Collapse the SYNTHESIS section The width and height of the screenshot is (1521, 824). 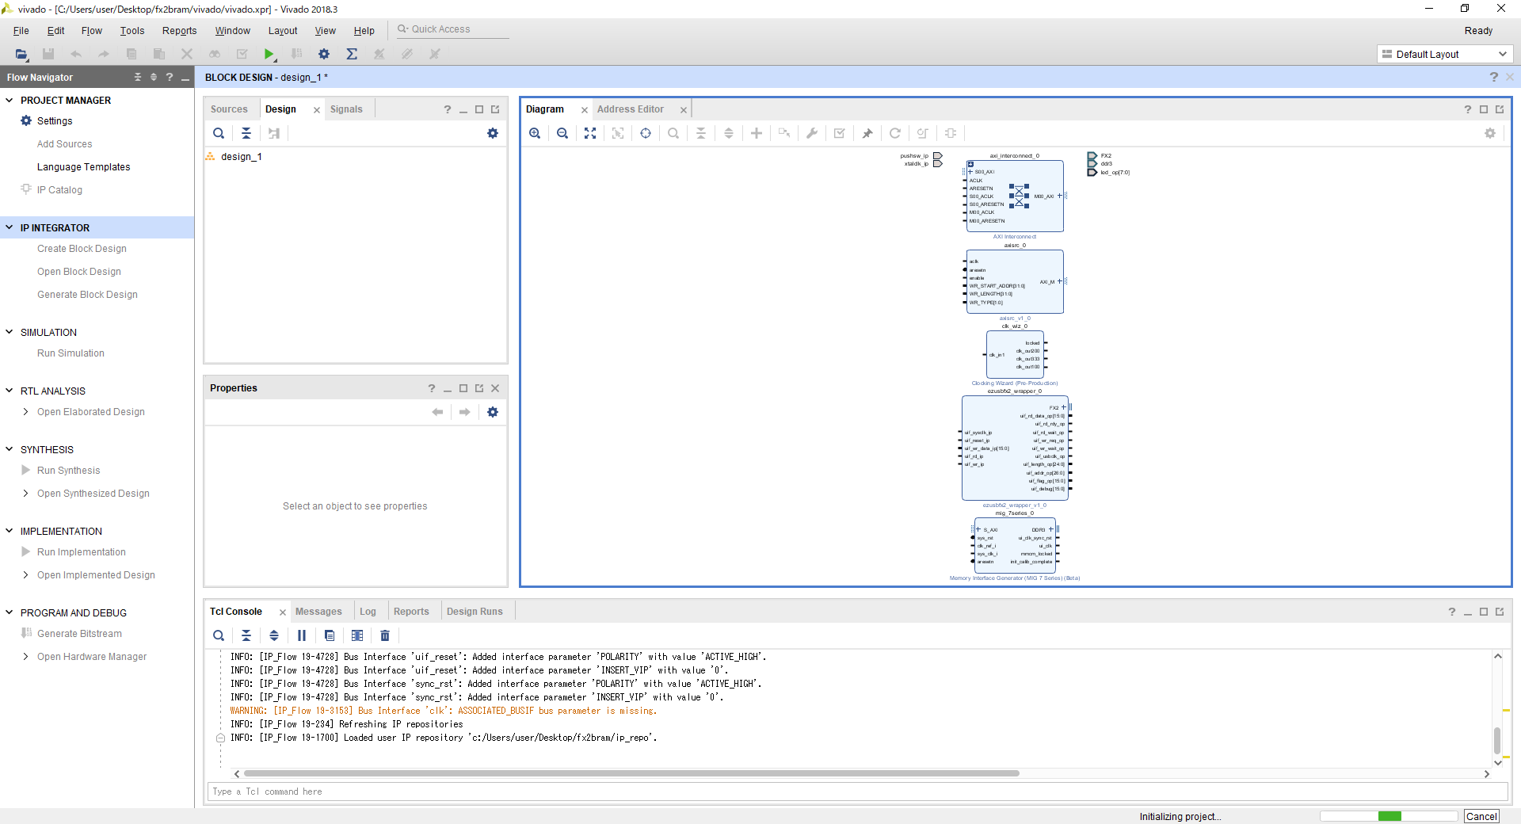[x=10, y=449]
